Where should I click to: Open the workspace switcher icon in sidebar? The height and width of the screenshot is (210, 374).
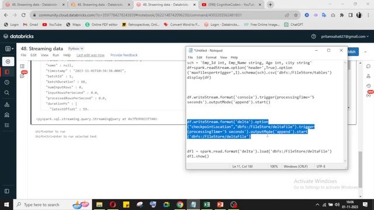[9, 49]
